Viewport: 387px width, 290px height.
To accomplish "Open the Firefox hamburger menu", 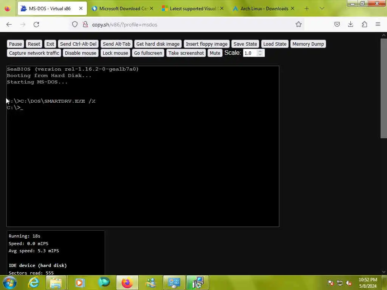I will (x=378, y=24).
